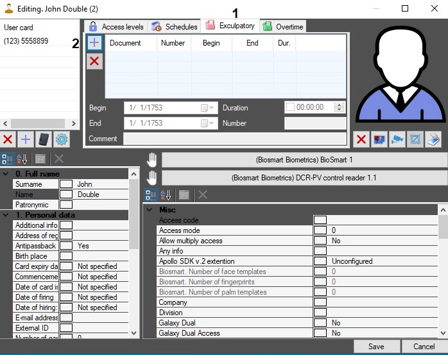Screen dimensions: 448x355
Task: Sort left property grid alphabetically
Action: pyautogui.click(x=22, y=159)
